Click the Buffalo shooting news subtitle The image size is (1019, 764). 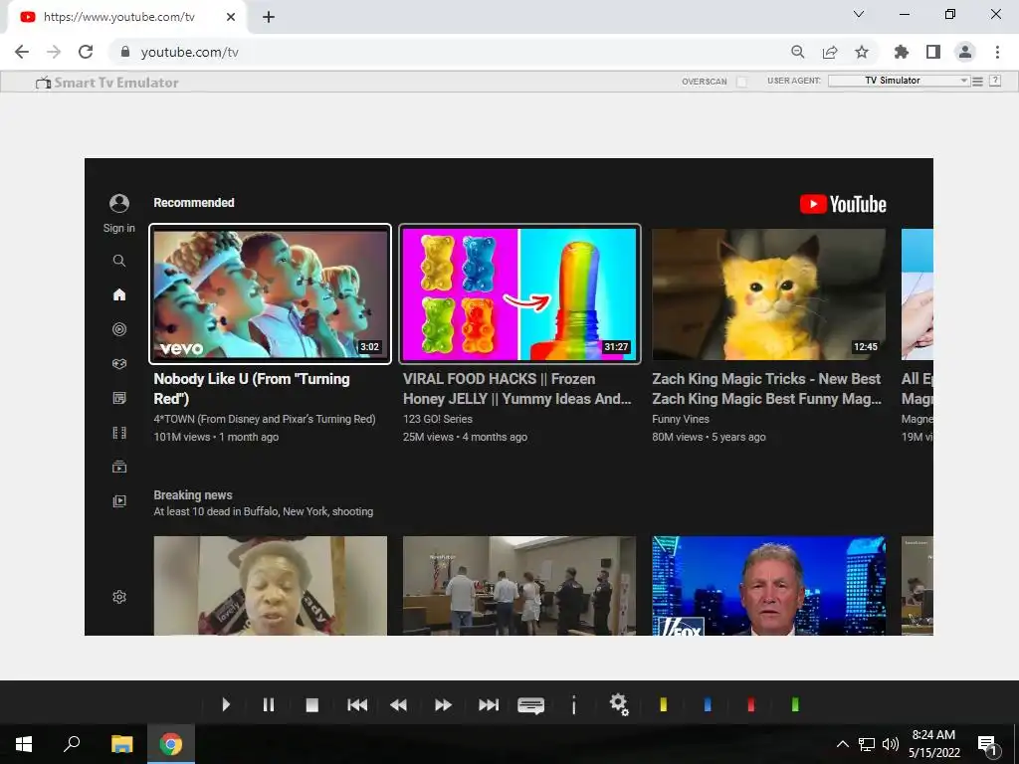[263, 512]
